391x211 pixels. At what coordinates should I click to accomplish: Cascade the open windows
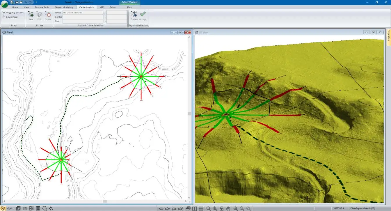tap(188, 208)
